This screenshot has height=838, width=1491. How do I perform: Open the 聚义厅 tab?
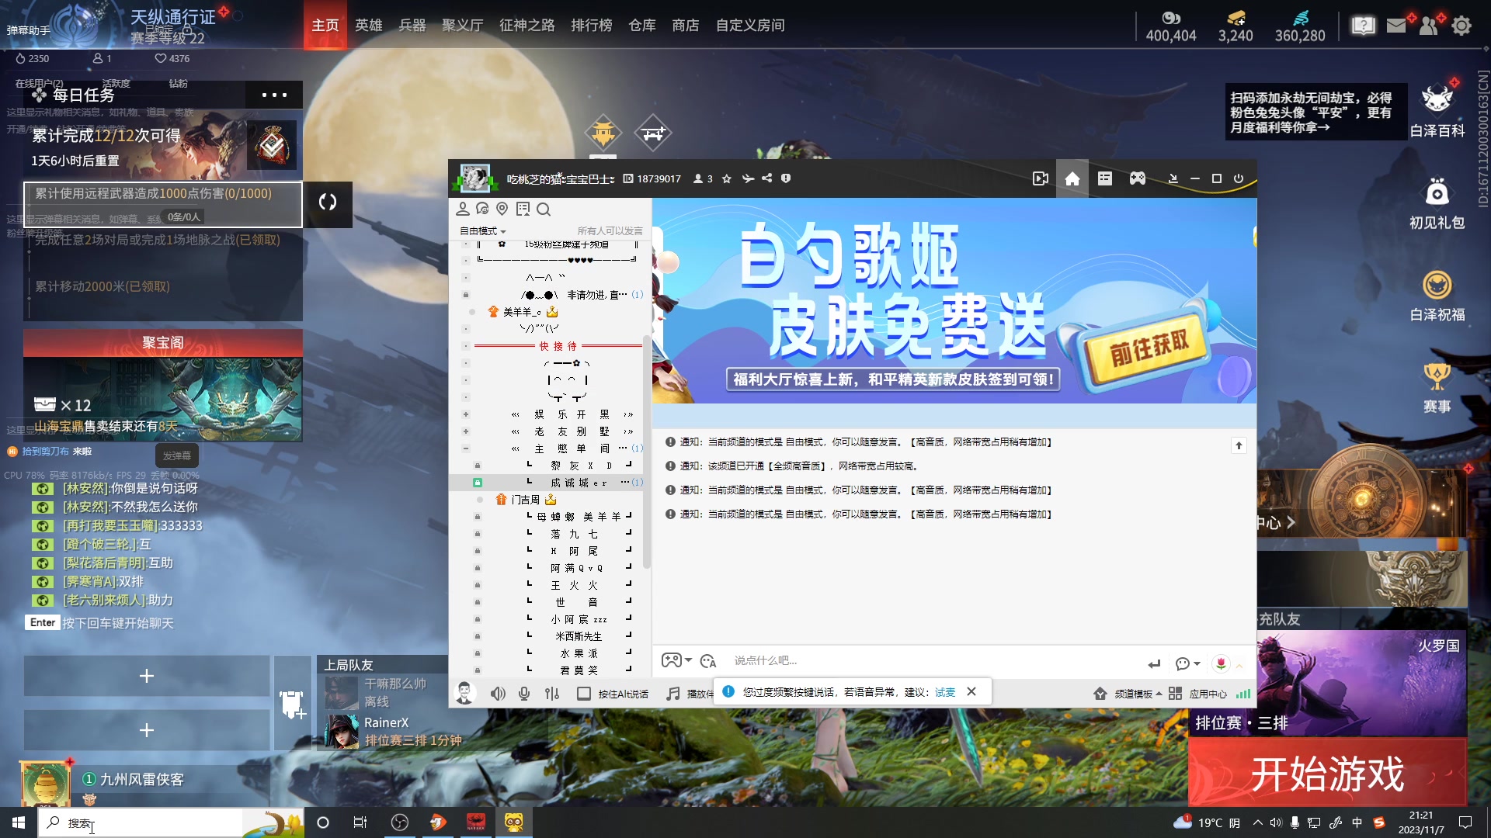coord(463,26)
